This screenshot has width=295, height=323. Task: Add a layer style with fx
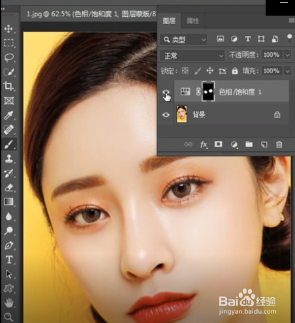204,144
